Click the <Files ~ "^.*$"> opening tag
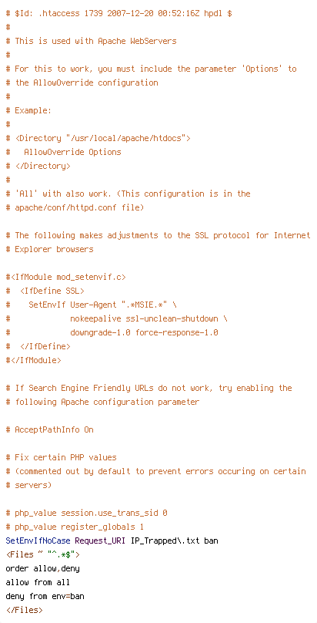Image resolution: width=317 pixels, height=623 pixels. tap(43, 554)
